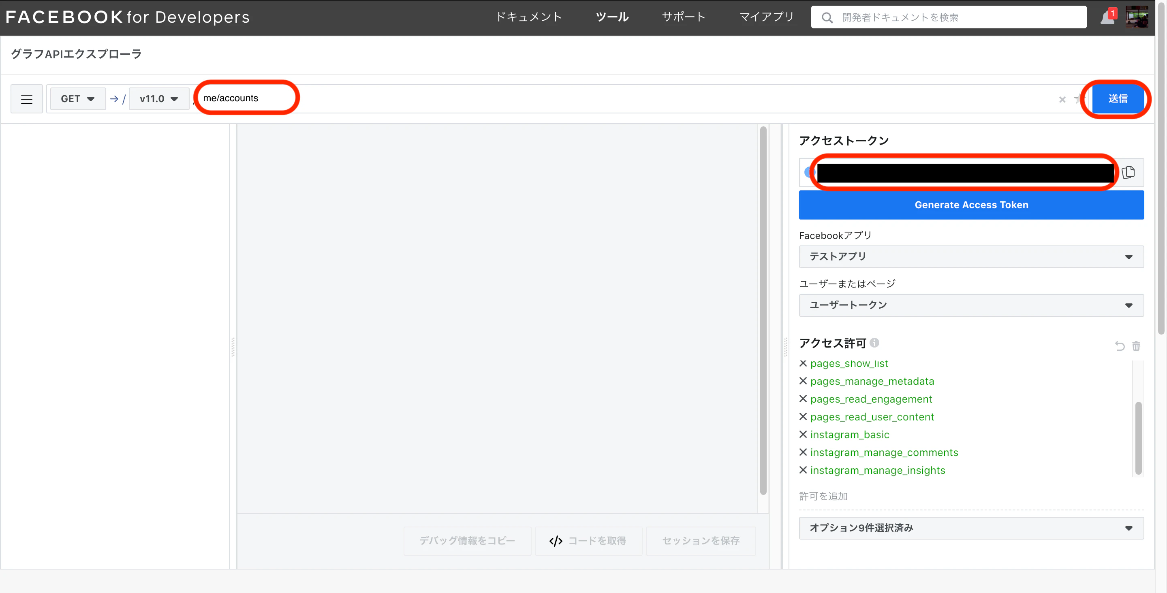Click the search magnifier icon
This screenshot has width=1167, height=593.
coord(827,18)
